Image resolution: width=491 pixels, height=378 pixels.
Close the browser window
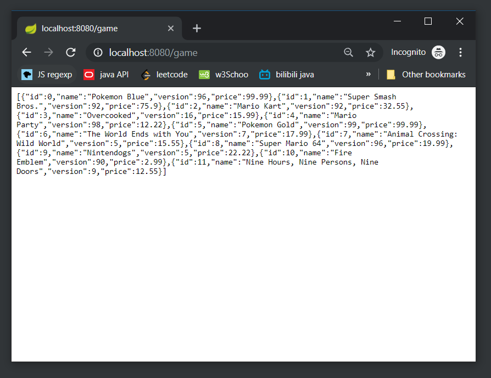460,21
